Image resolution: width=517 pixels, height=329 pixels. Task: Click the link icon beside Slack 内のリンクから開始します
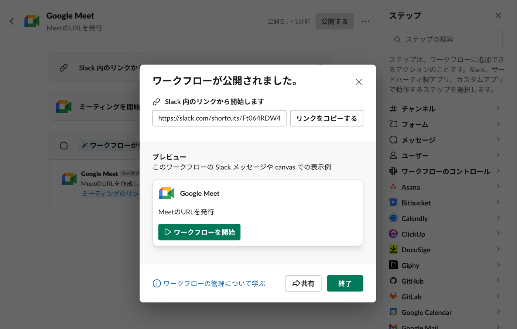pos(157,102)
